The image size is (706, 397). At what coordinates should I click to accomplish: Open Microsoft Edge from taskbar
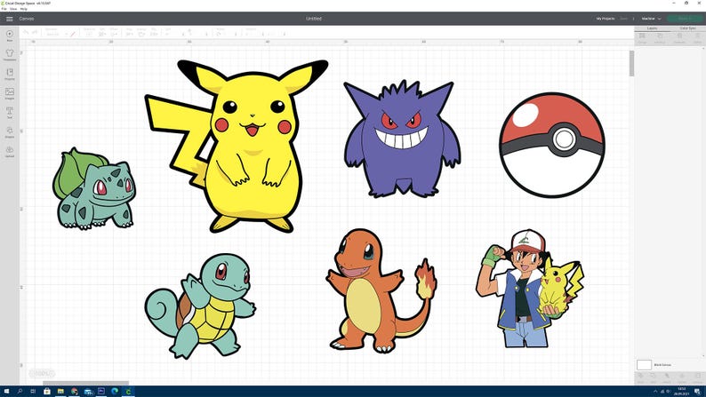click(x=115, y=391)
